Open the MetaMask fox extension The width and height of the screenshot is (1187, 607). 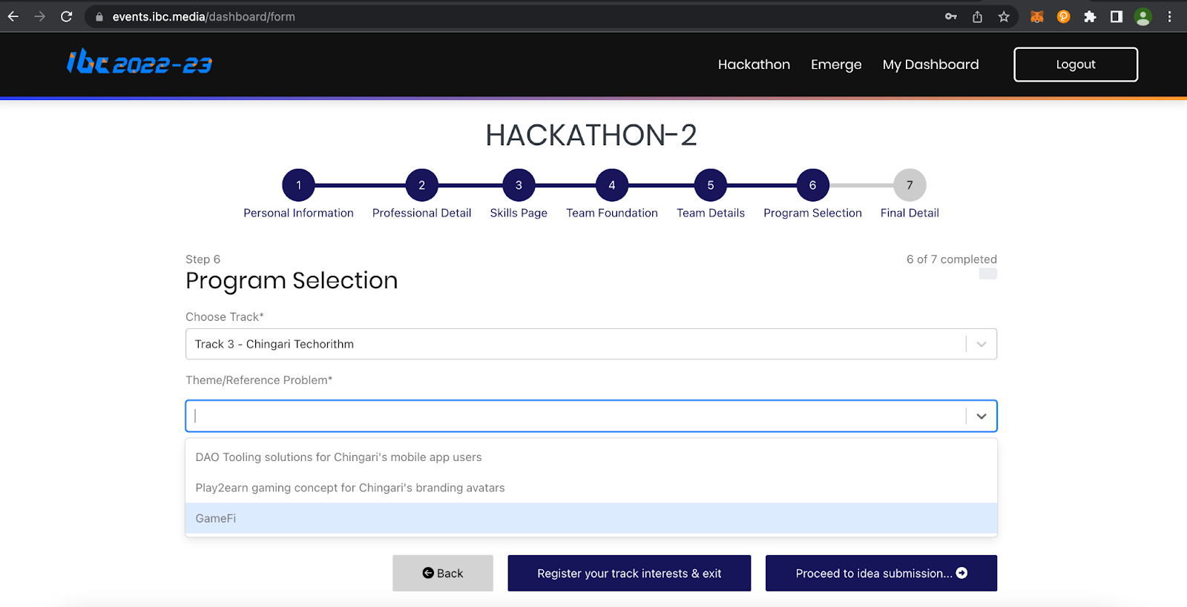[x=1037, y=16]
